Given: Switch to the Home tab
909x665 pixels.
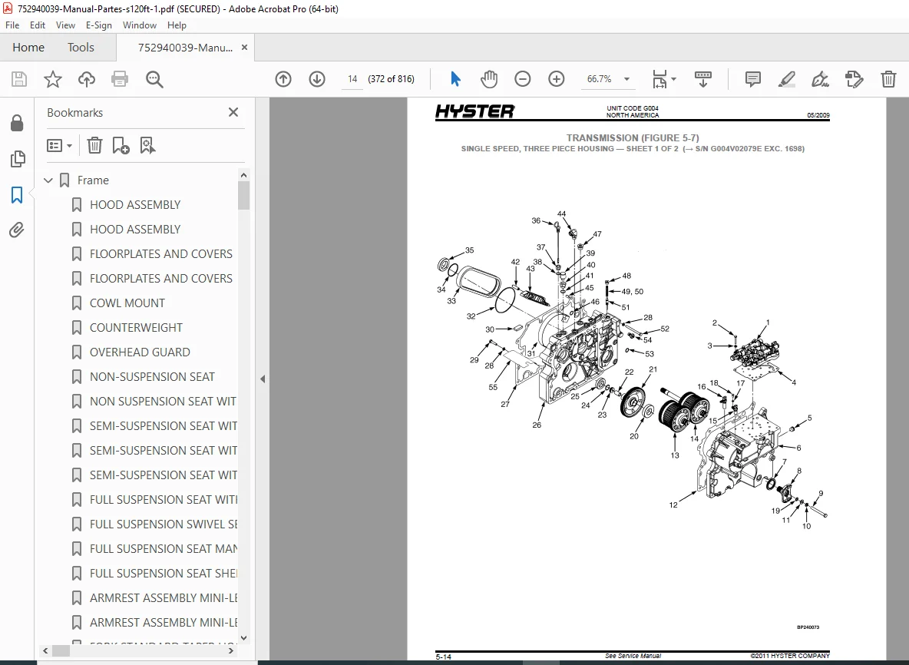Looking at the screenshot, I should [28, 48].
